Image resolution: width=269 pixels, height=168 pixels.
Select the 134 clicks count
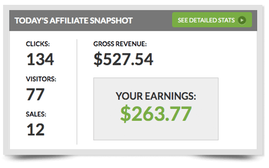pyautogui.click(x=40, y=59)
